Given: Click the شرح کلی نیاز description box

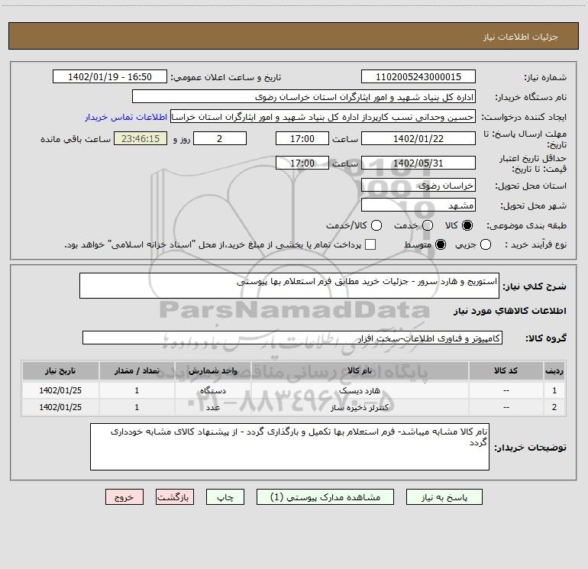Looking at the screenshot, I should coord(289,286).
